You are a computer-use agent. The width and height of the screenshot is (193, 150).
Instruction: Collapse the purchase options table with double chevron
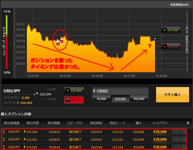click(x=188, y=123)
